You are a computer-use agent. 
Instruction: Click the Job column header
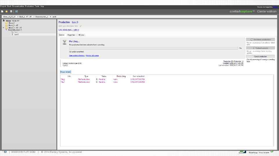(69, 76)
